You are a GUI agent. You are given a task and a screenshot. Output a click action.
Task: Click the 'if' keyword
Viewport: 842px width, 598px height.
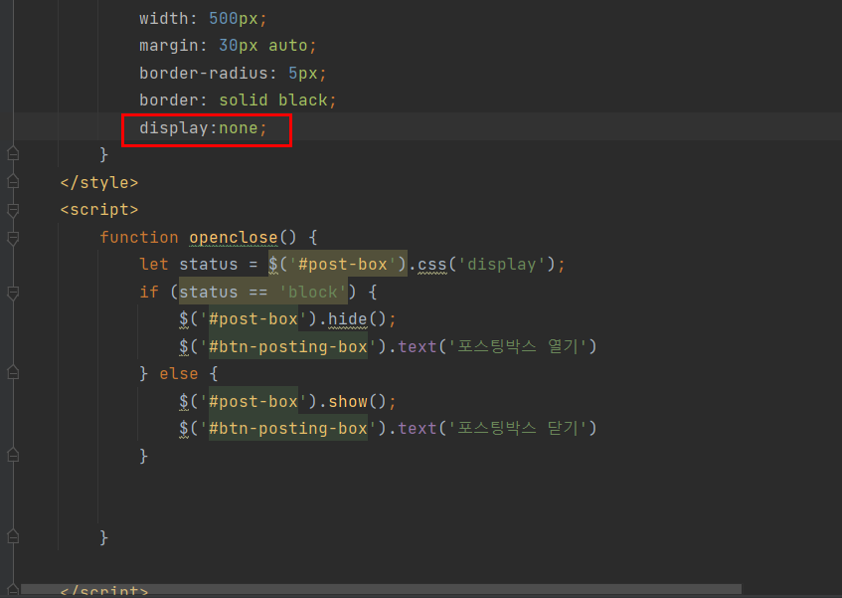[149, 293]
